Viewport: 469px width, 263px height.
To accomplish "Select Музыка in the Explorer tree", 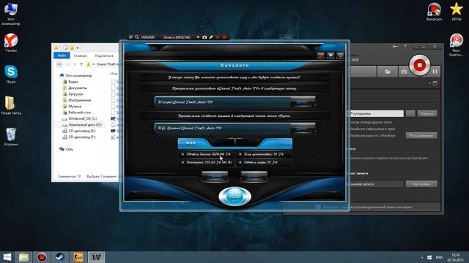I will (x=72, y=107).
